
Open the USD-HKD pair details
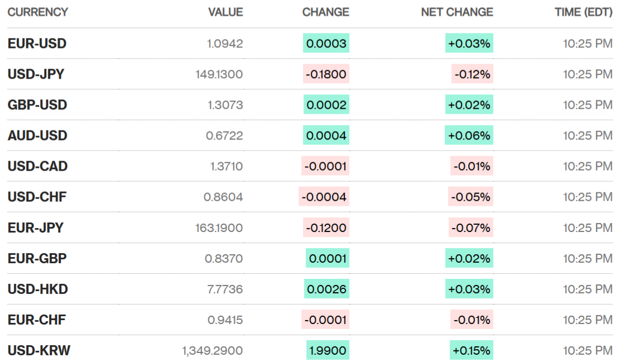pyautogui.click(x=37, y=289)
